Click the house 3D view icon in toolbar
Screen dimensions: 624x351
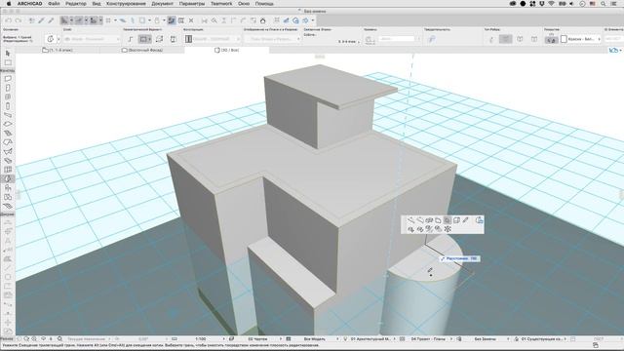262,20
